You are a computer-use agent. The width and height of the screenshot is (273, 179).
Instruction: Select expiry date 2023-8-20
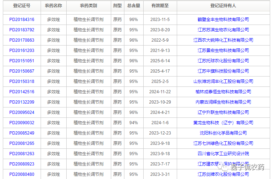[x=160, y=30]
